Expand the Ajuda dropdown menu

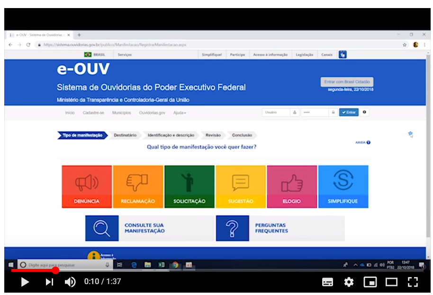coord(180,113)
